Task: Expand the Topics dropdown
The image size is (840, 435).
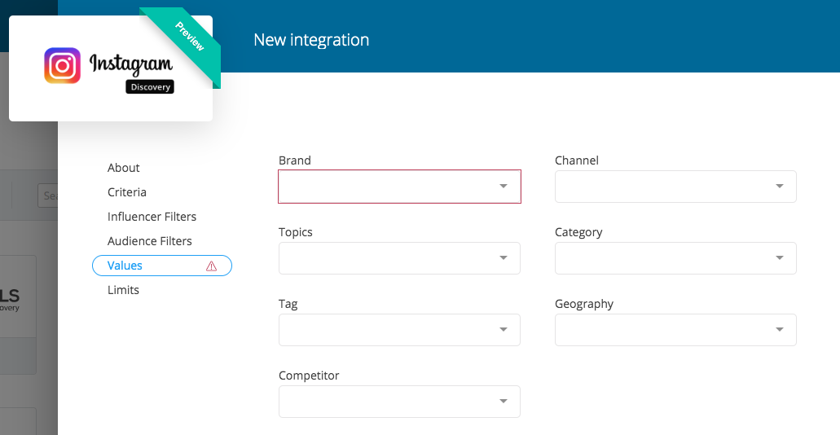Action: pyautogui.click(x=399, y=258)
